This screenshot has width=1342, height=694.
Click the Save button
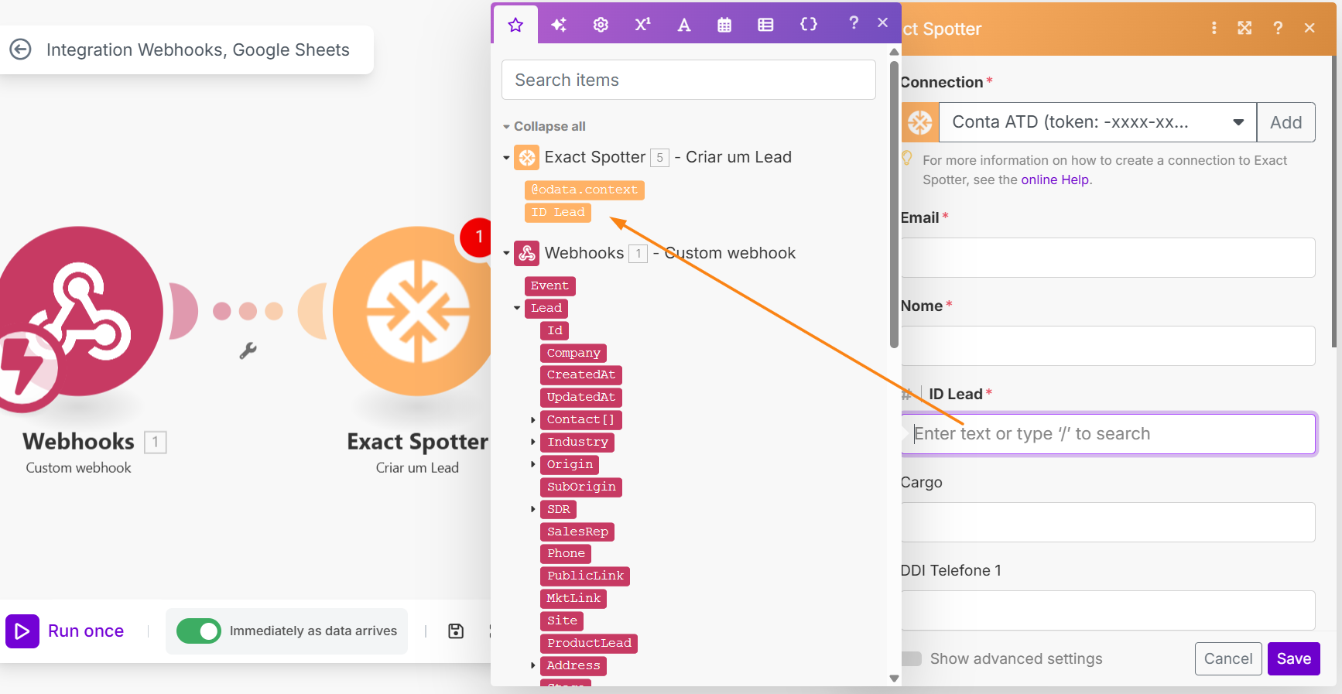1293,658
